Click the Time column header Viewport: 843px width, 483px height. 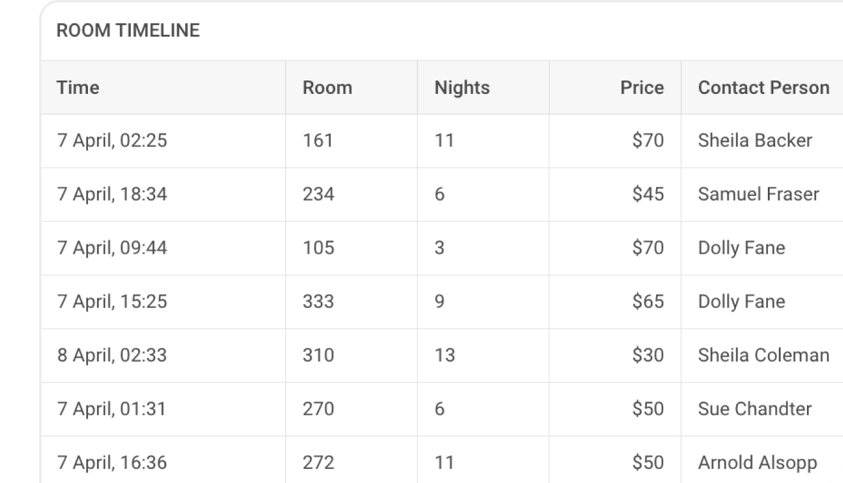click(x=78, y=87)
